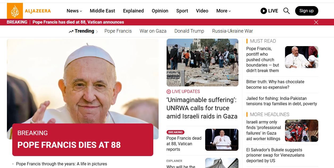Screen dimensions: 334x168
Task: Click the red BREAKING badge label
Action: (x=175, y=132)
